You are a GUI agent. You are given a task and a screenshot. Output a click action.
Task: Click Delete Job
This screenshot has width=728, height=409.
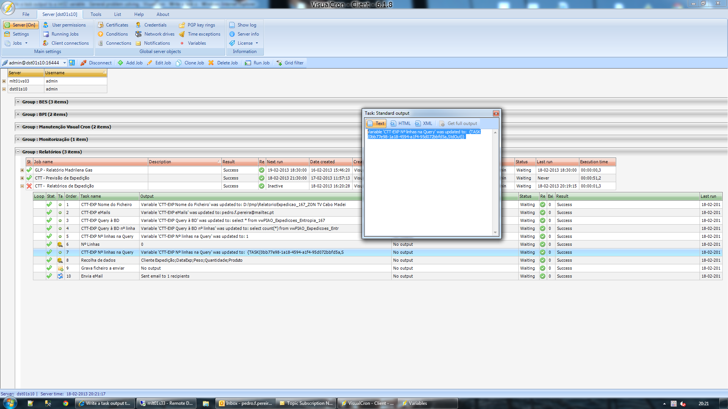tap(223, 63)
